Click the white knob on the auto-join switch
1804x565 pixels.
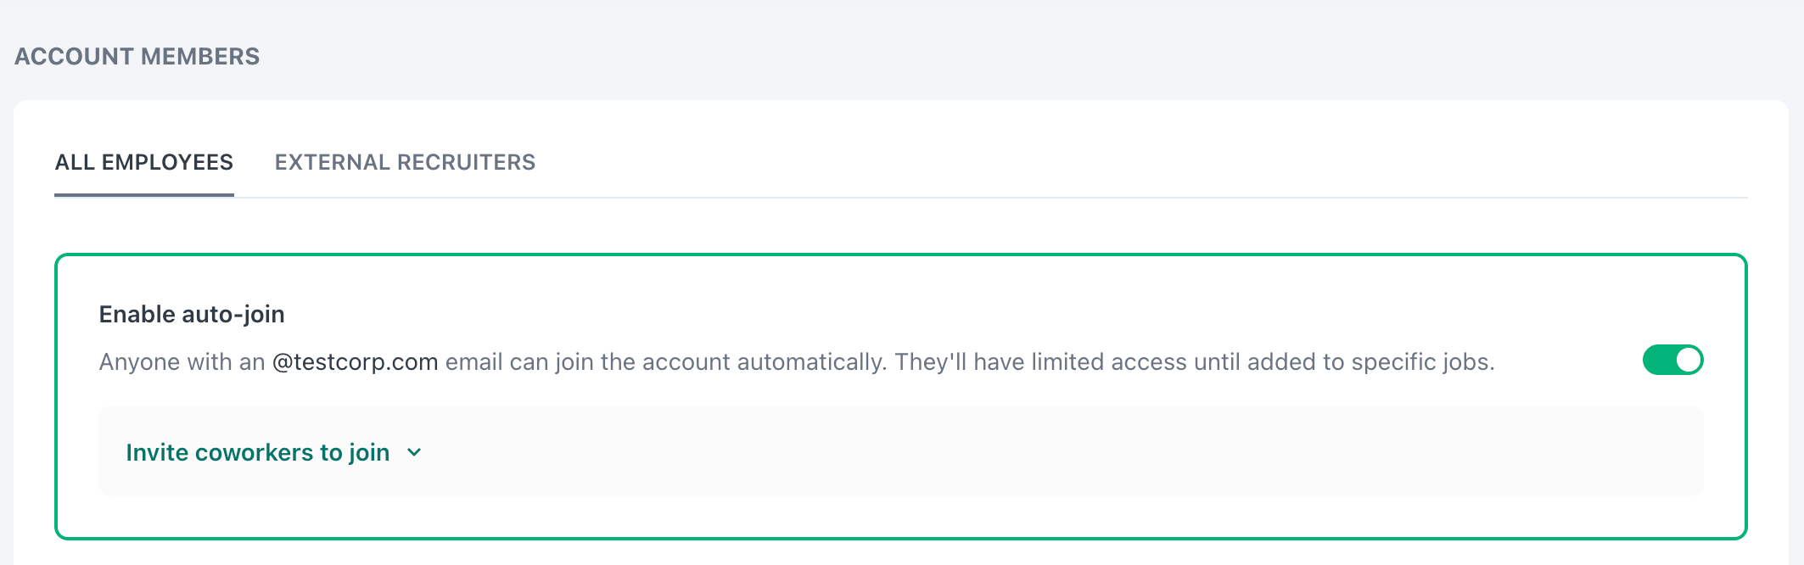(x=1689, y=361)
